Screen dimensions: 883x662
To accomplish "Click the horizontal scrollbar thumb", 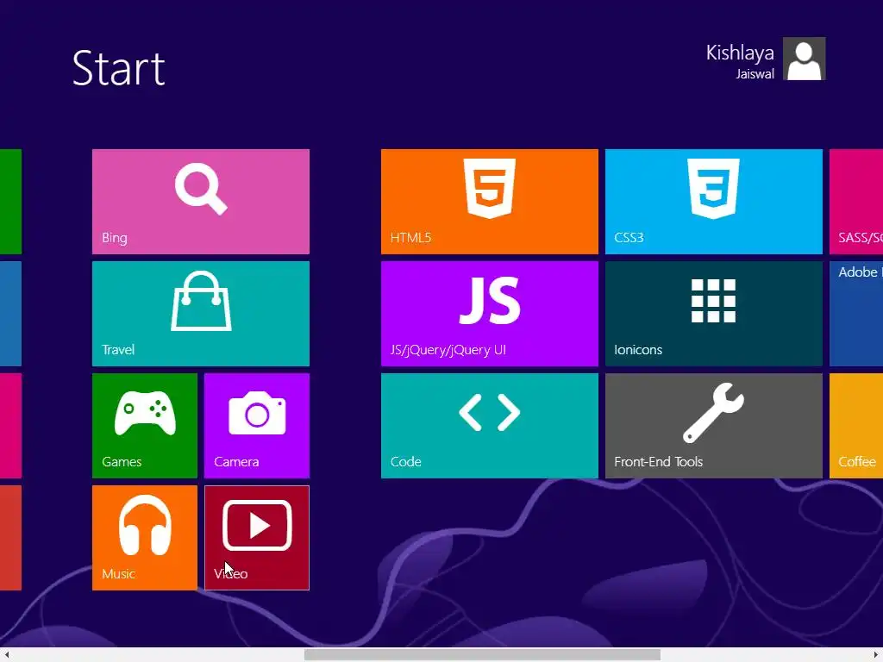I will [x=482, y=655].
